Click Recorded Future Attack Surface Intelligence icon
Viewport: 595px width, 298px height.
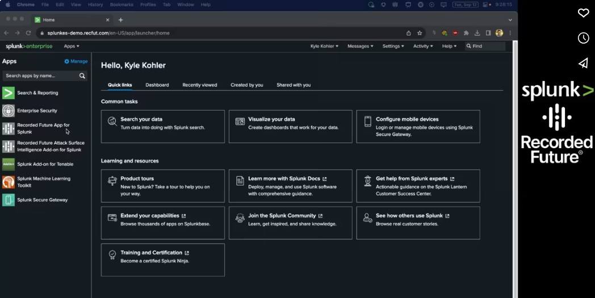[9, 146]
